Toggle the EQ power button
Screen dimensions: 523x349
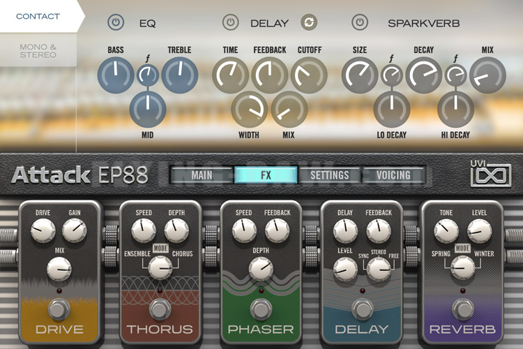[x=116, y=23]
